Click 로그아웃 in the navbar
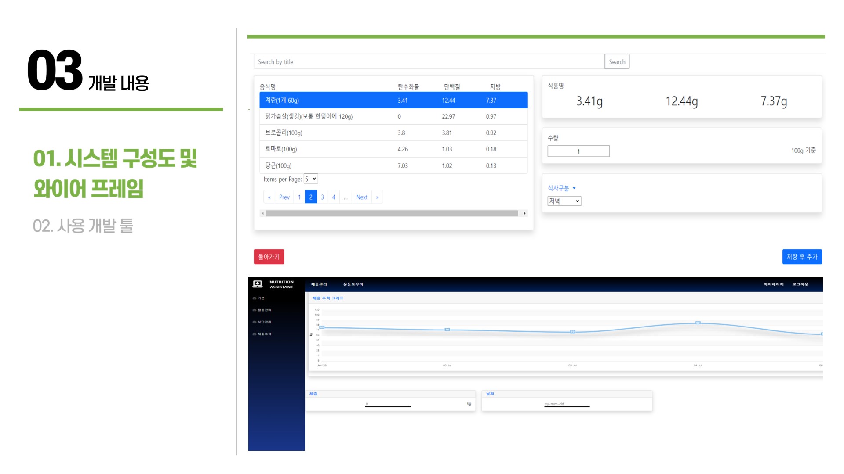Image resolution: width=844 pixels, height=474 pixels. tap(800, 284)
